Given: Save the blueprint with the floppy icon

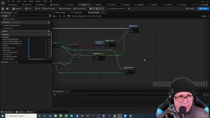Looking at the screenshot, I should tap(3, 9).
